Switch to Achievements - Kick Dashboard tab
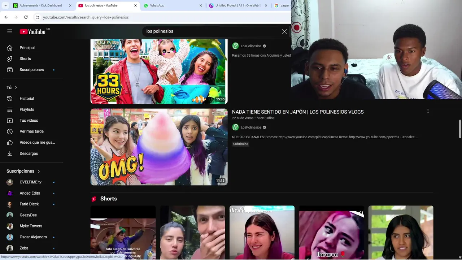This screenshot has height=260, width=462. click(x=43, y=5)
